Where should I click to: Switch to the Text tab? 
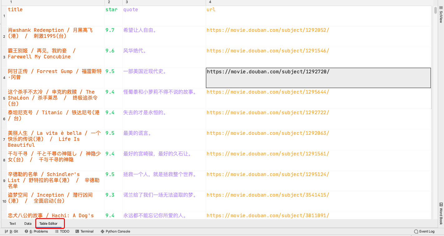[12, 224]
